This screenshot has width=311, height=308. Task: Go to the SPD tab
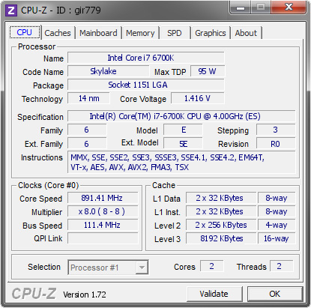tap(175, 33)
